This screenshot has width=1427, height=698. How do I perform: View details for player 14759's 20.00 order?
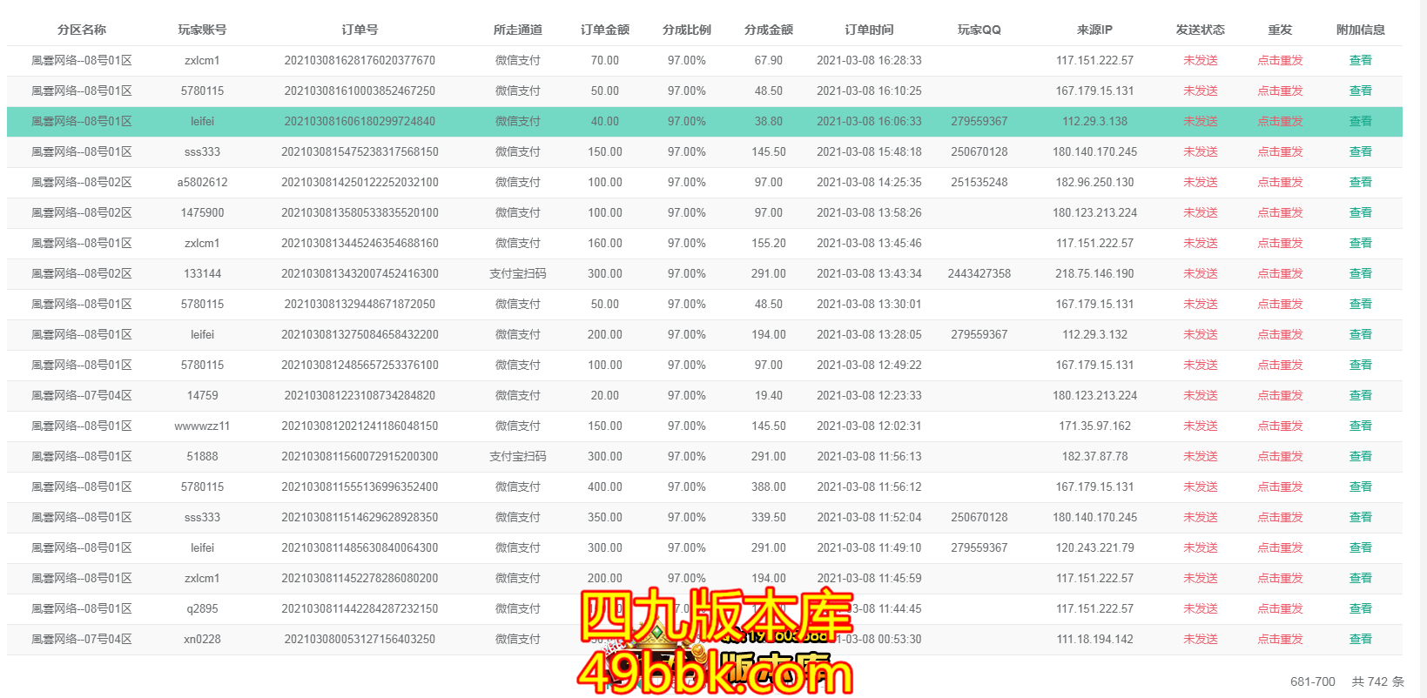1360,396
